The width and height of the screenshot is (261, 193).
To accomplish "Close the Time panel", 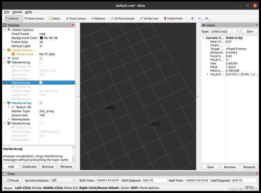I will tap(256, 174).
